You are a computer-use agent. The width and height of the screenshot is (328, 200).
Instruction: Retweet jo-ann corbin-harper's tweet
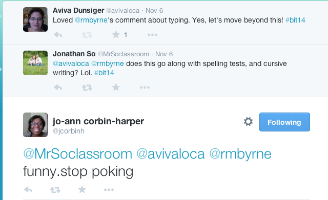[55, 190]
